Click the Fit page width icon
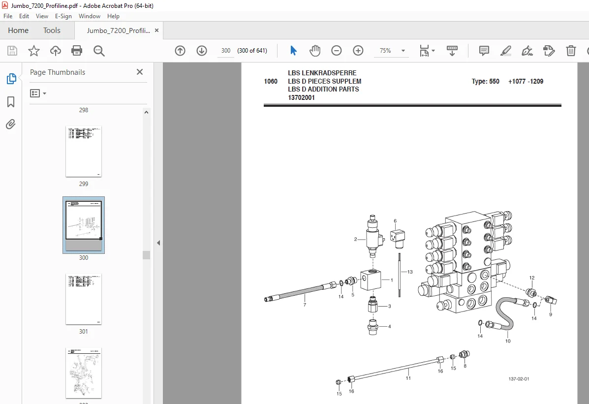The width and height of the screenshot is (589, 404). click(424, 51)
